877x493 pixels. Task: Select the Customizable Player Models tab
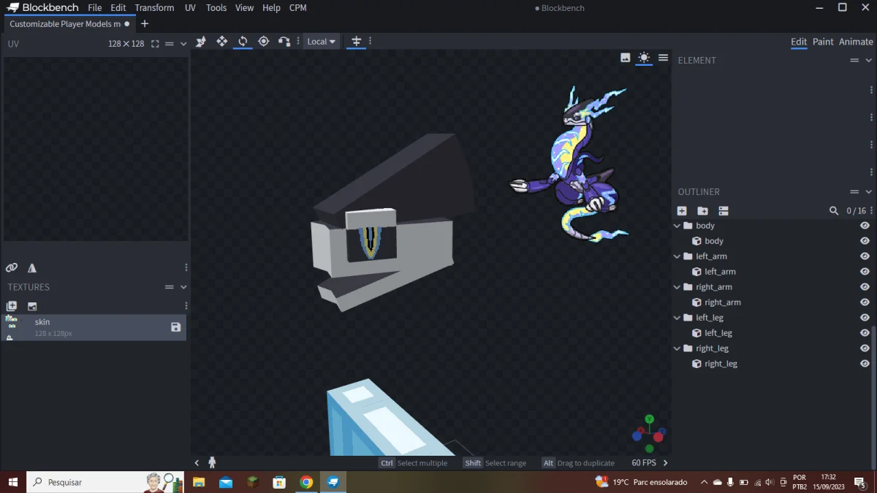tap(68, 24)
